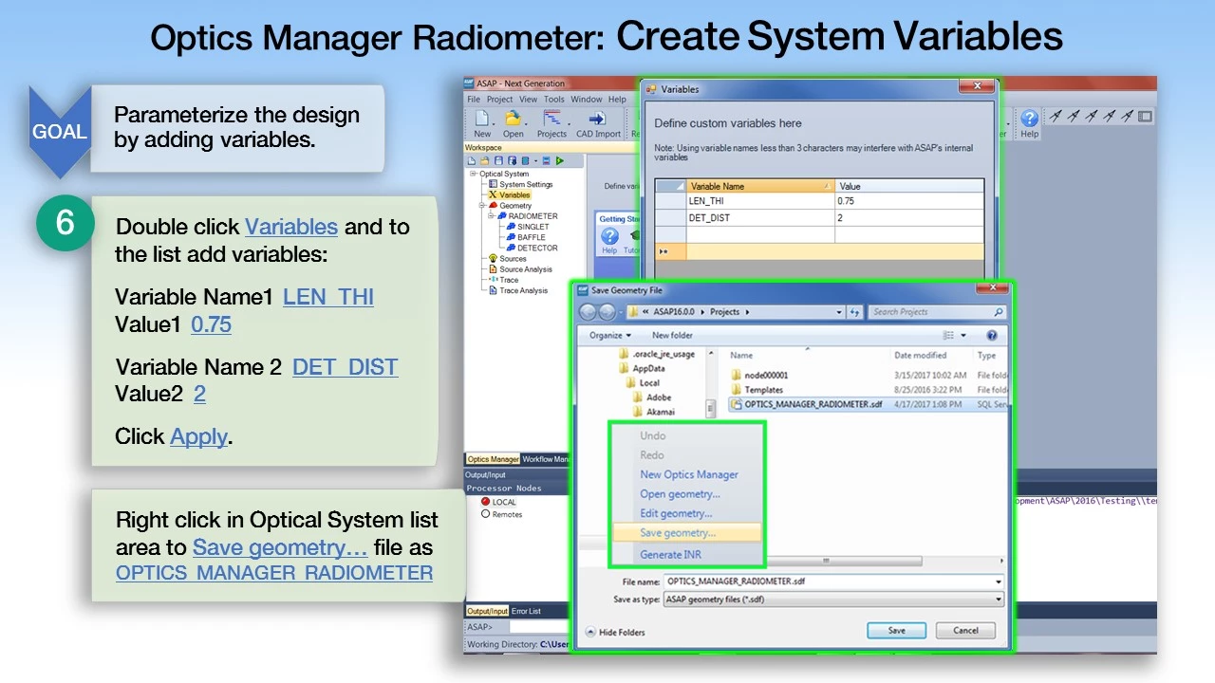Collapse the RADIOMETER tree node
The height and width of the screenshot is (683, 1215).
(x=492, y=216)
